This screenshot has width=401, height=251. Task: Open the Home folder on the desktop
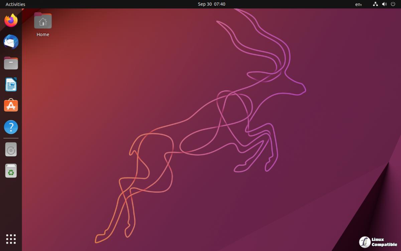pyautogui.click(x=43, y=20)
